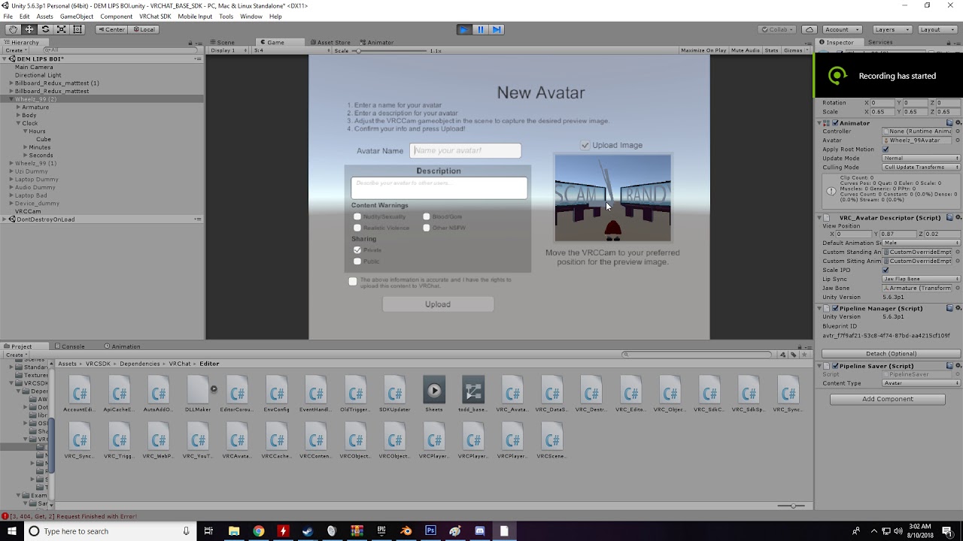Open Discord from the taskbar
The image size is (963, 541).
pyautogui.click(x=480, y=531)
